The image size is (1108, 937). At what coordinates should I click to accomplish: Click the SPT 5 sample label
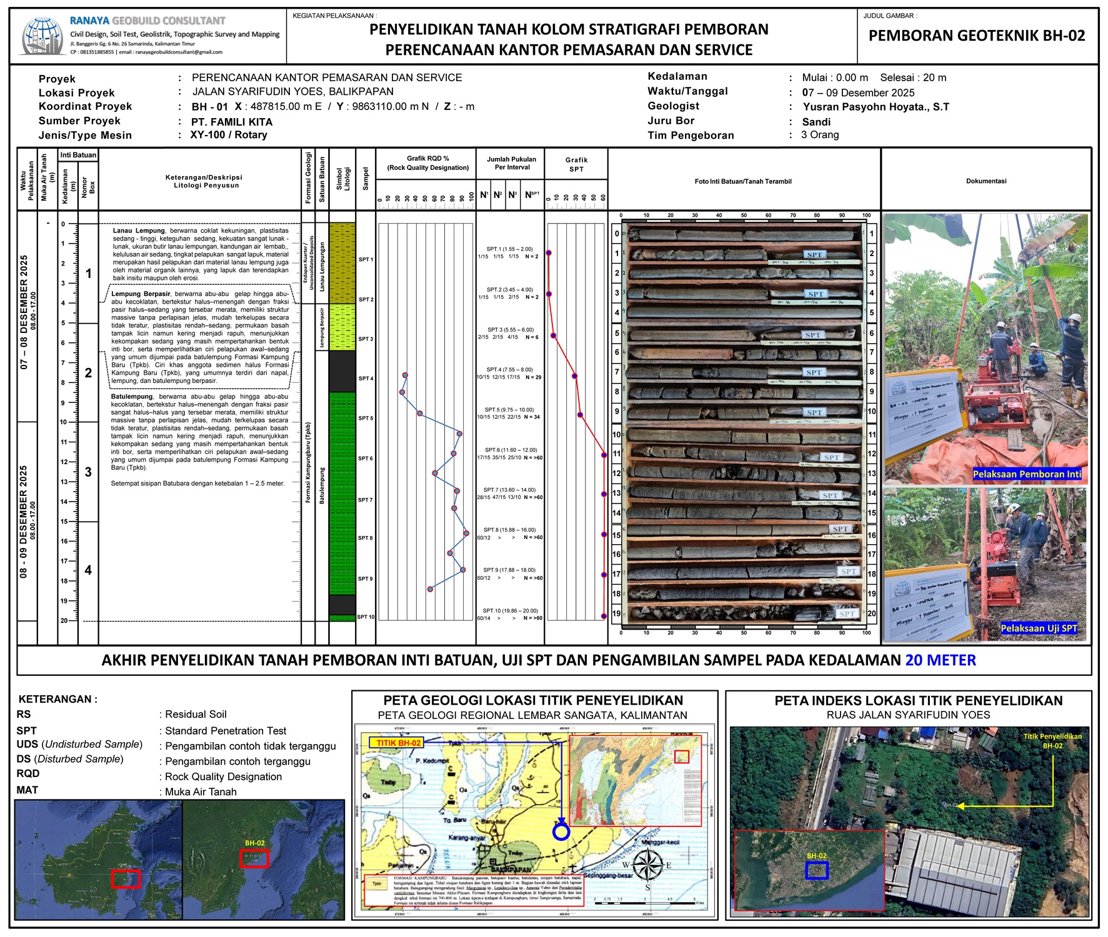pyautogui.click(x=366, y=419)
